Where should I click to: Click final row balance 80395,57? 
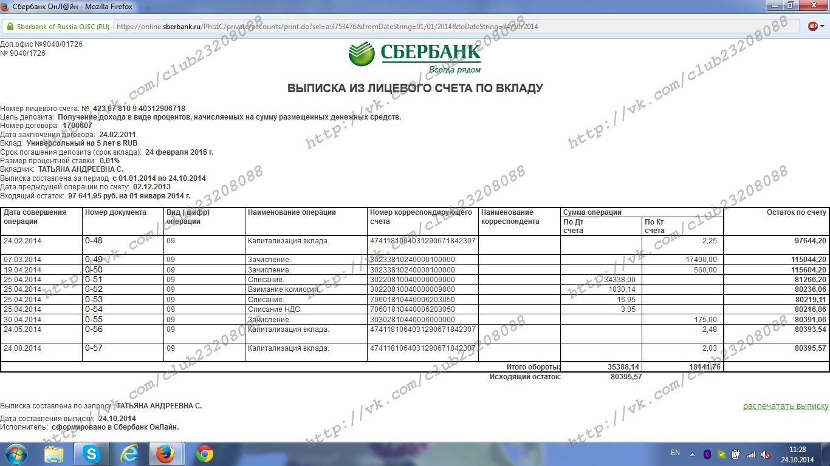point(811,348)
